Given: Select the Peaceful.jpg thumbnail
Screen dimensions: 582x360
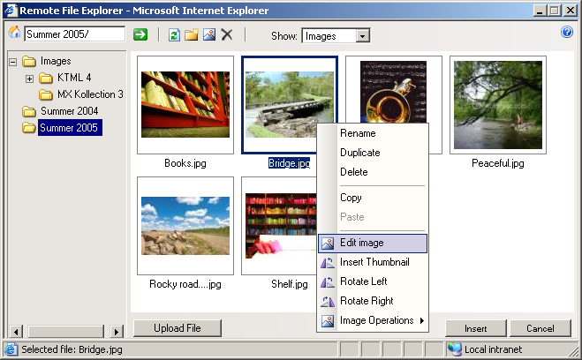Looking at the screenshot, I should 498,104.
